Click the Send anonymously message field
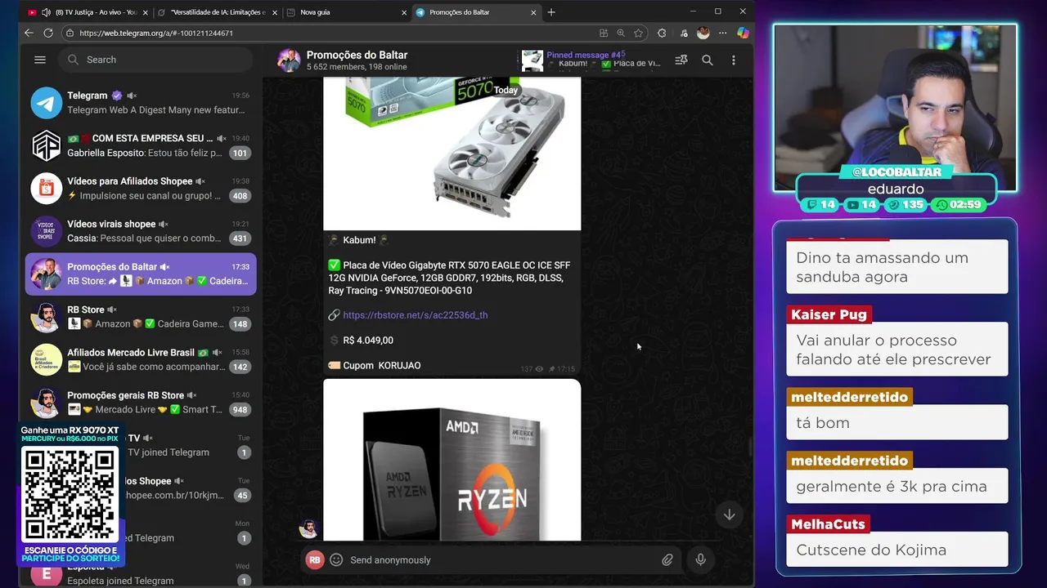1047x588 pixels. [x=501, y=560]
